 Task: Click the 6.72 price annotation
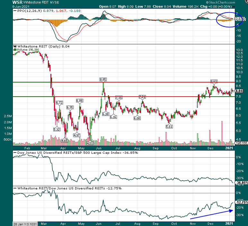pos(59,103)
